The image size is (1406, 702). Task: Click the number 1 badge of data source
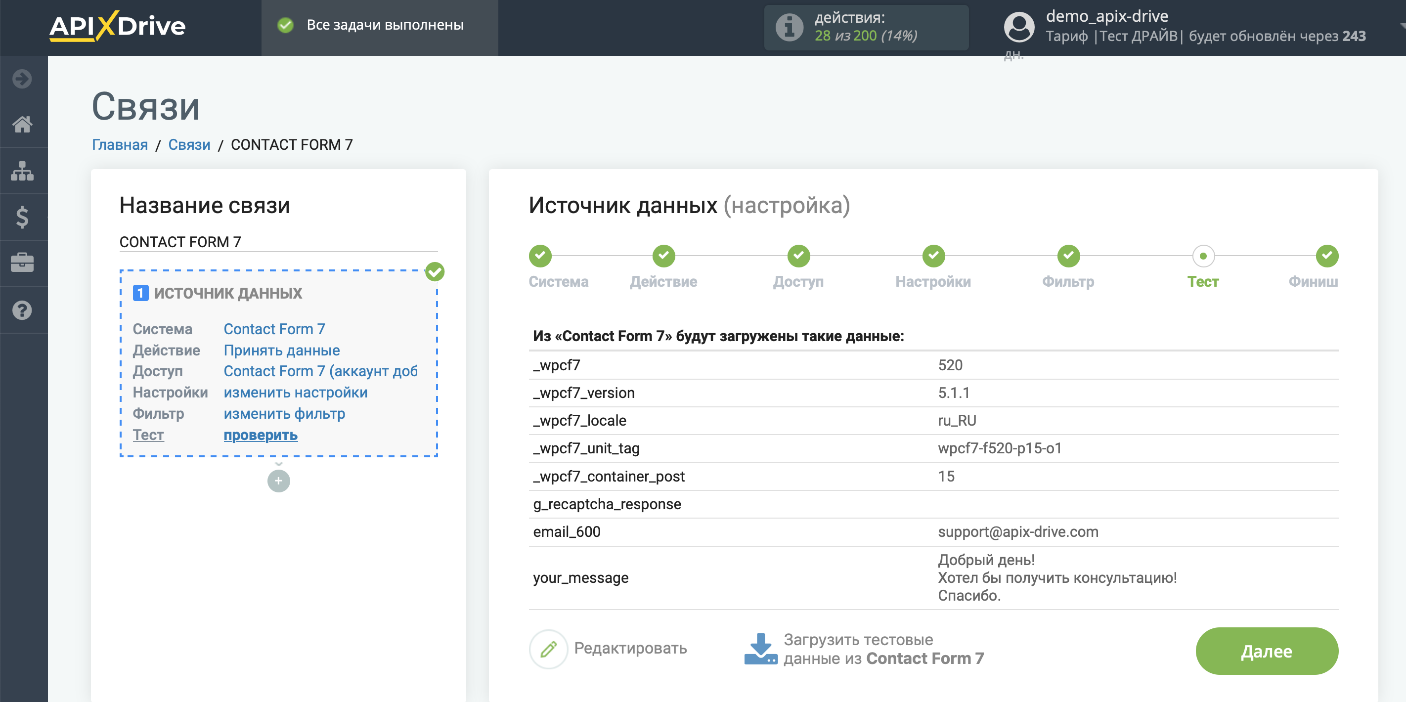[140, 293]
